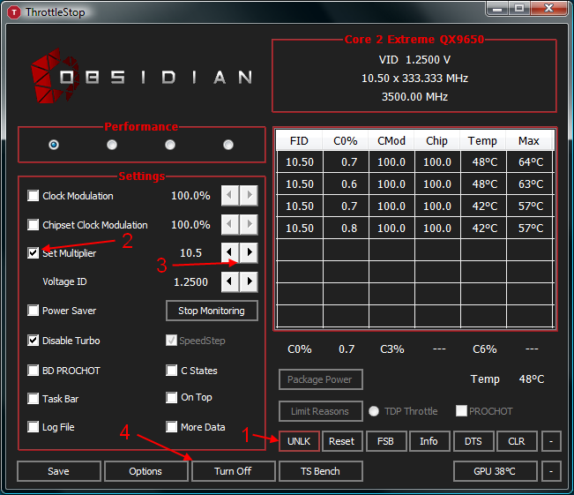Click the minus button beside GPU temperature
Screen dimensions: 574x495
click(550, 471)
